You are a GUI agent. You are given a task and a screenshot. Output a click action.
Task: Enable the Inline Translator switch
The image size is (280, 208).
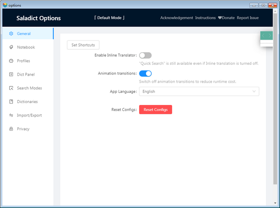[x=145, y=55]
